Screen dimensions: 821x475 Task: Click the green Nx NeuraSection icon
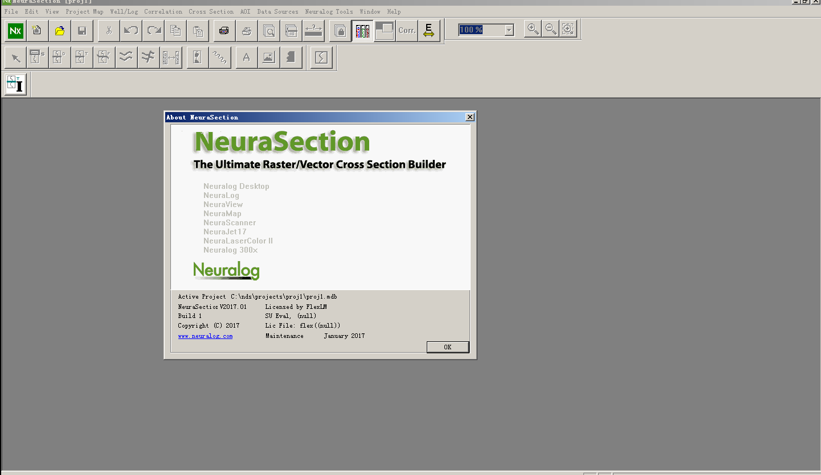[15, 31]
